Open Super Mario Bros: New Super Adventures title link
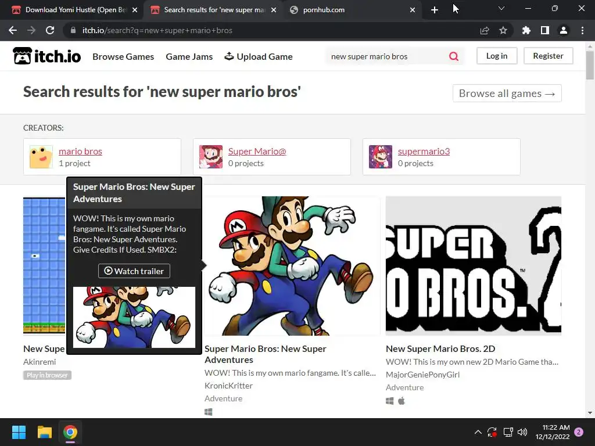 click(x=265, y=354)
